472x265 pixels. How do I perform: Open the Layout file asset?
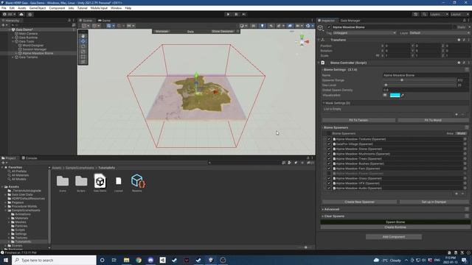pyautogui.click(x=118, y=181)
